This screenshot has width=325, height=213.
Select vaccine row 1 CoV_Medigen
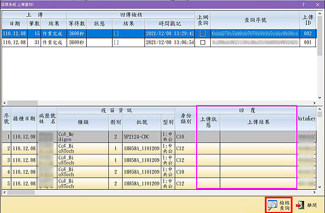(159, 137)
